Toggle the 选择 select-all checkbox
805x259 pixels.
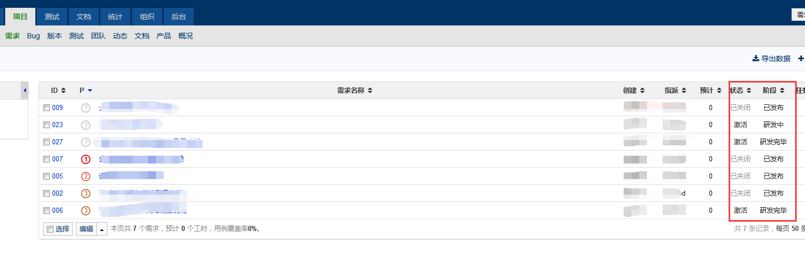click(x=50, y=229)
